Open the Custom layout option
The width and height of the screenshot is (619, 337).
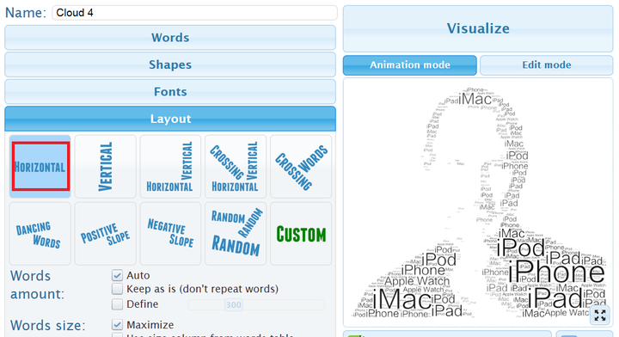[x=301, y=234]
